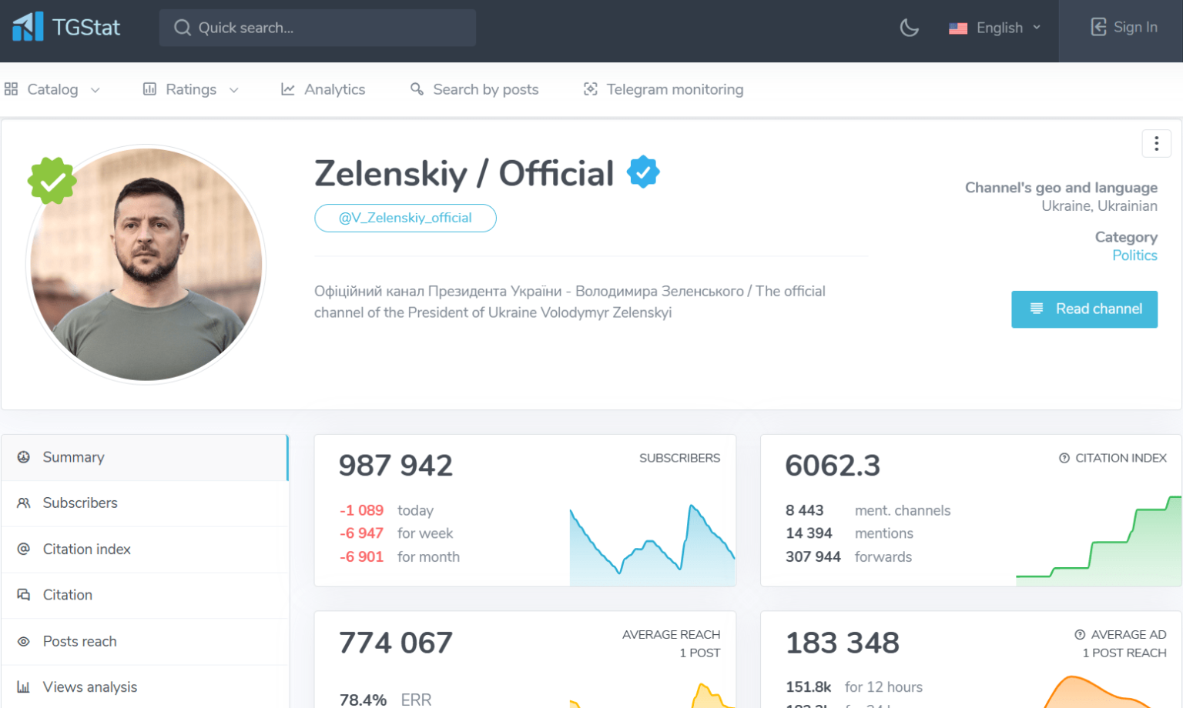Click the Subscribers icon in the sidebar
The height and width of the screenshot is (708, 1183).
(x=22, y=503)
